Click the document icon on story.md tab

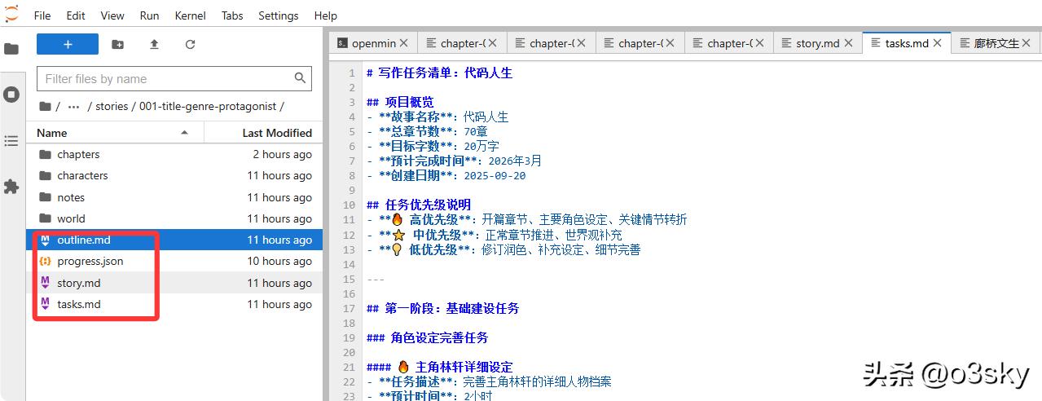(x=787, y=43)
